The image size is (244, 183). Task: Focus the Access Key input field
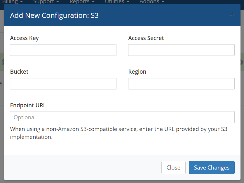coord(63,50)
